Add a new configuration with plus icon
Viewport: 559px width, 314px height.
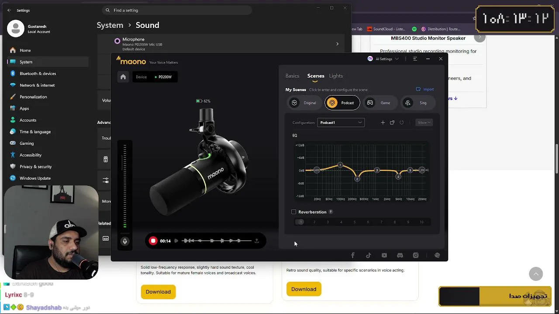[383, 123]
